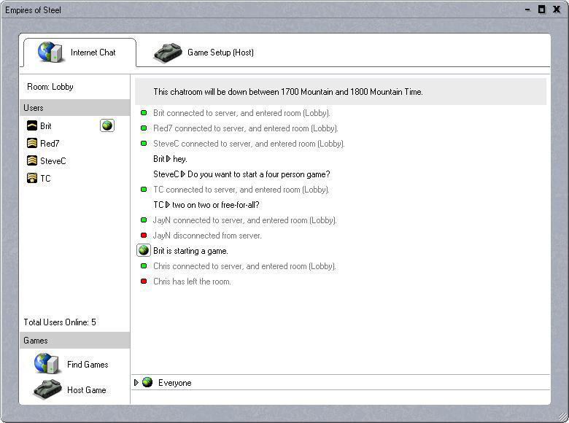Image resolution: width=569 pixels, height=423 pixels.
Task: Focus the chat message input field
Action: (341, 397)
